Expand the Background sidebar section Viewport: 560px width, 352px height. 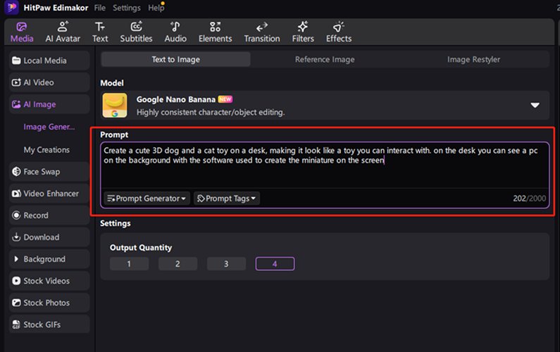coord(49,259)
